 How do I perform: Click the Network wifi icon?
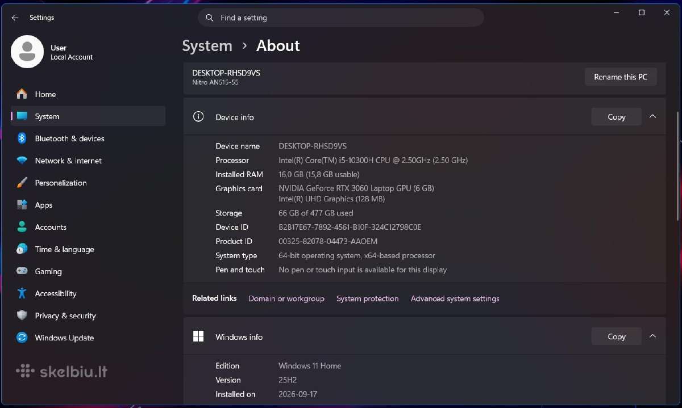tap(22, 161)
